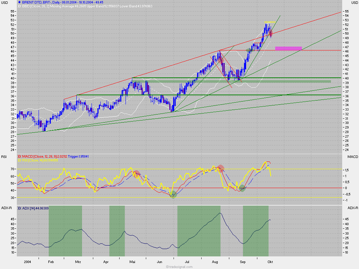Click the green circle marker at the September MACD crossover
359x269 pixels.
tap(242, 188)
